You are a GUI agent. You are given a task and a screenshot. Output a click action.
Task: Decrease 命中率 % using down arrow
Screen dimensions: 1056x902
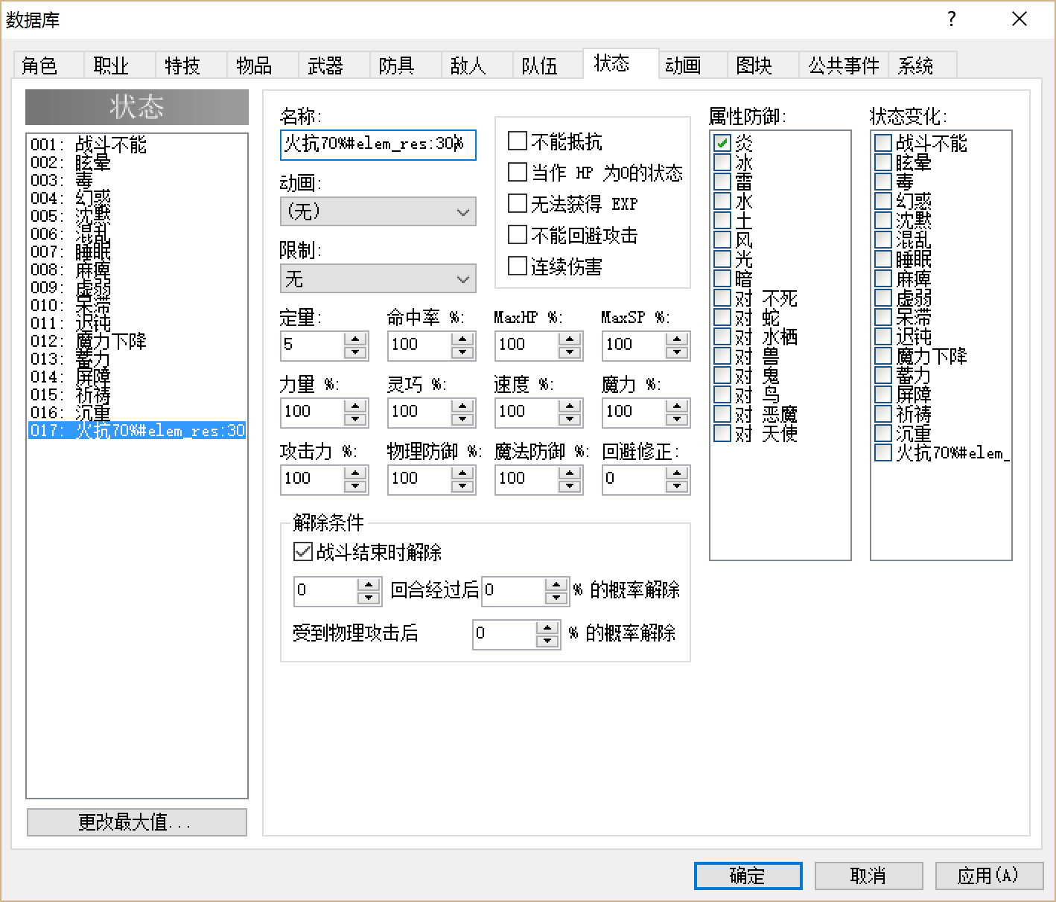(x=462, y=352)
